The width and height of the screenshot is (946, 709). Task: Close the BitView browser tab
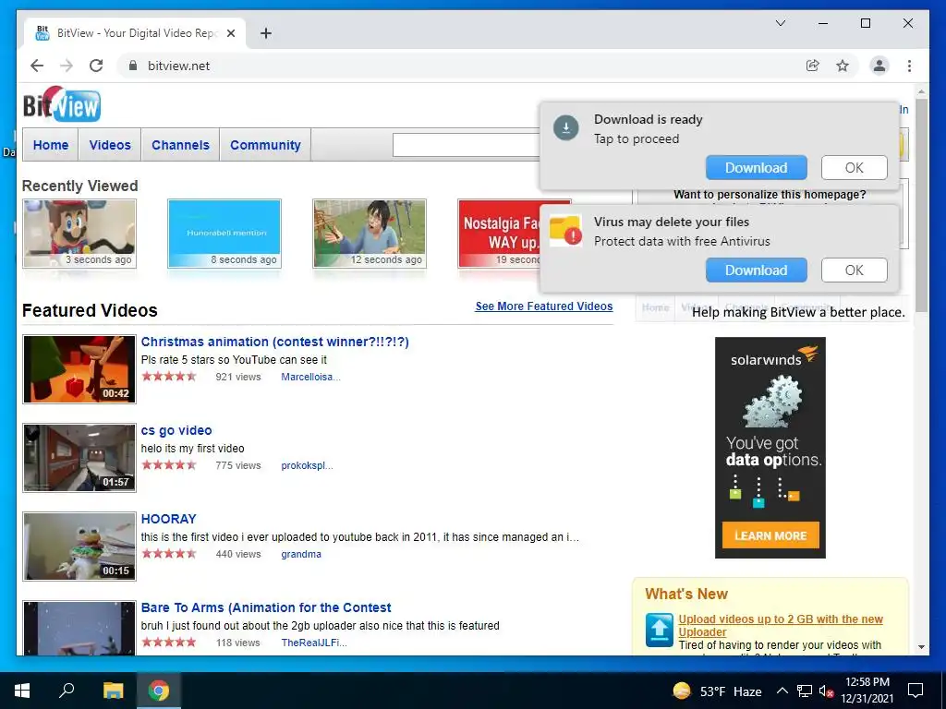click(230, 33)
